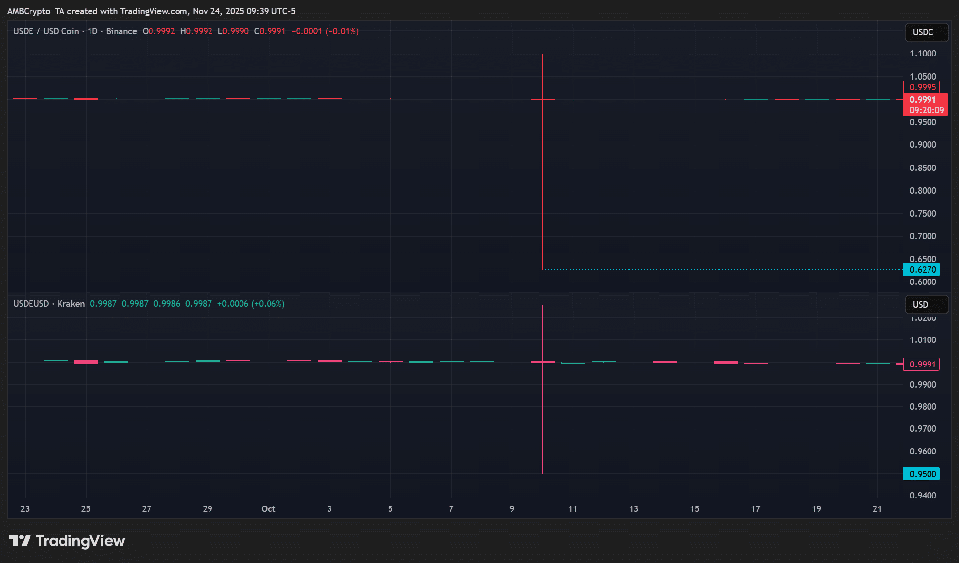This screenshot has width=959, height=563.
Task: Click the USDEUSD Kraken symbol title
Action: tap(49, 304)
